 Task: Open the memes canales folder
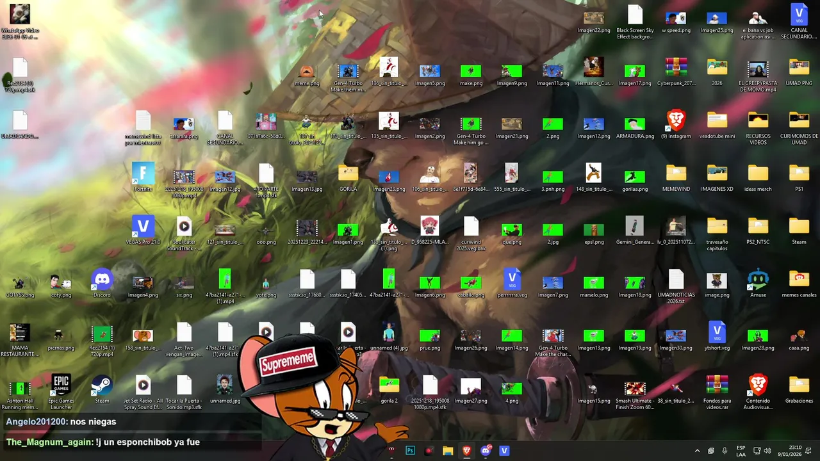pyautogui.click(x=799, y=284)
